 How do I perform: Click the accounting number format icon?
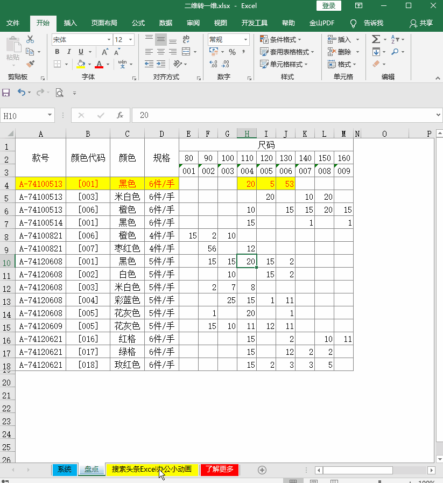[214, 52]
